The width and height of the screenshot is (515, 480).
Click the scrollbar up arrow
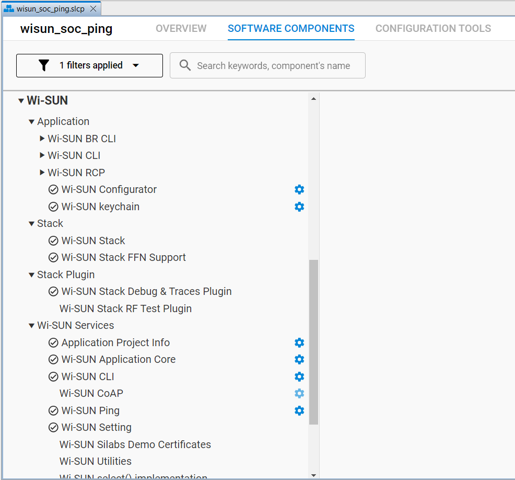314,99
